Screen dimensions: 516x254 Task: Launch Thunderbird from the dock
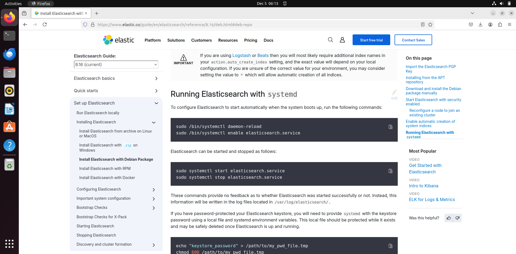[9, 54]
